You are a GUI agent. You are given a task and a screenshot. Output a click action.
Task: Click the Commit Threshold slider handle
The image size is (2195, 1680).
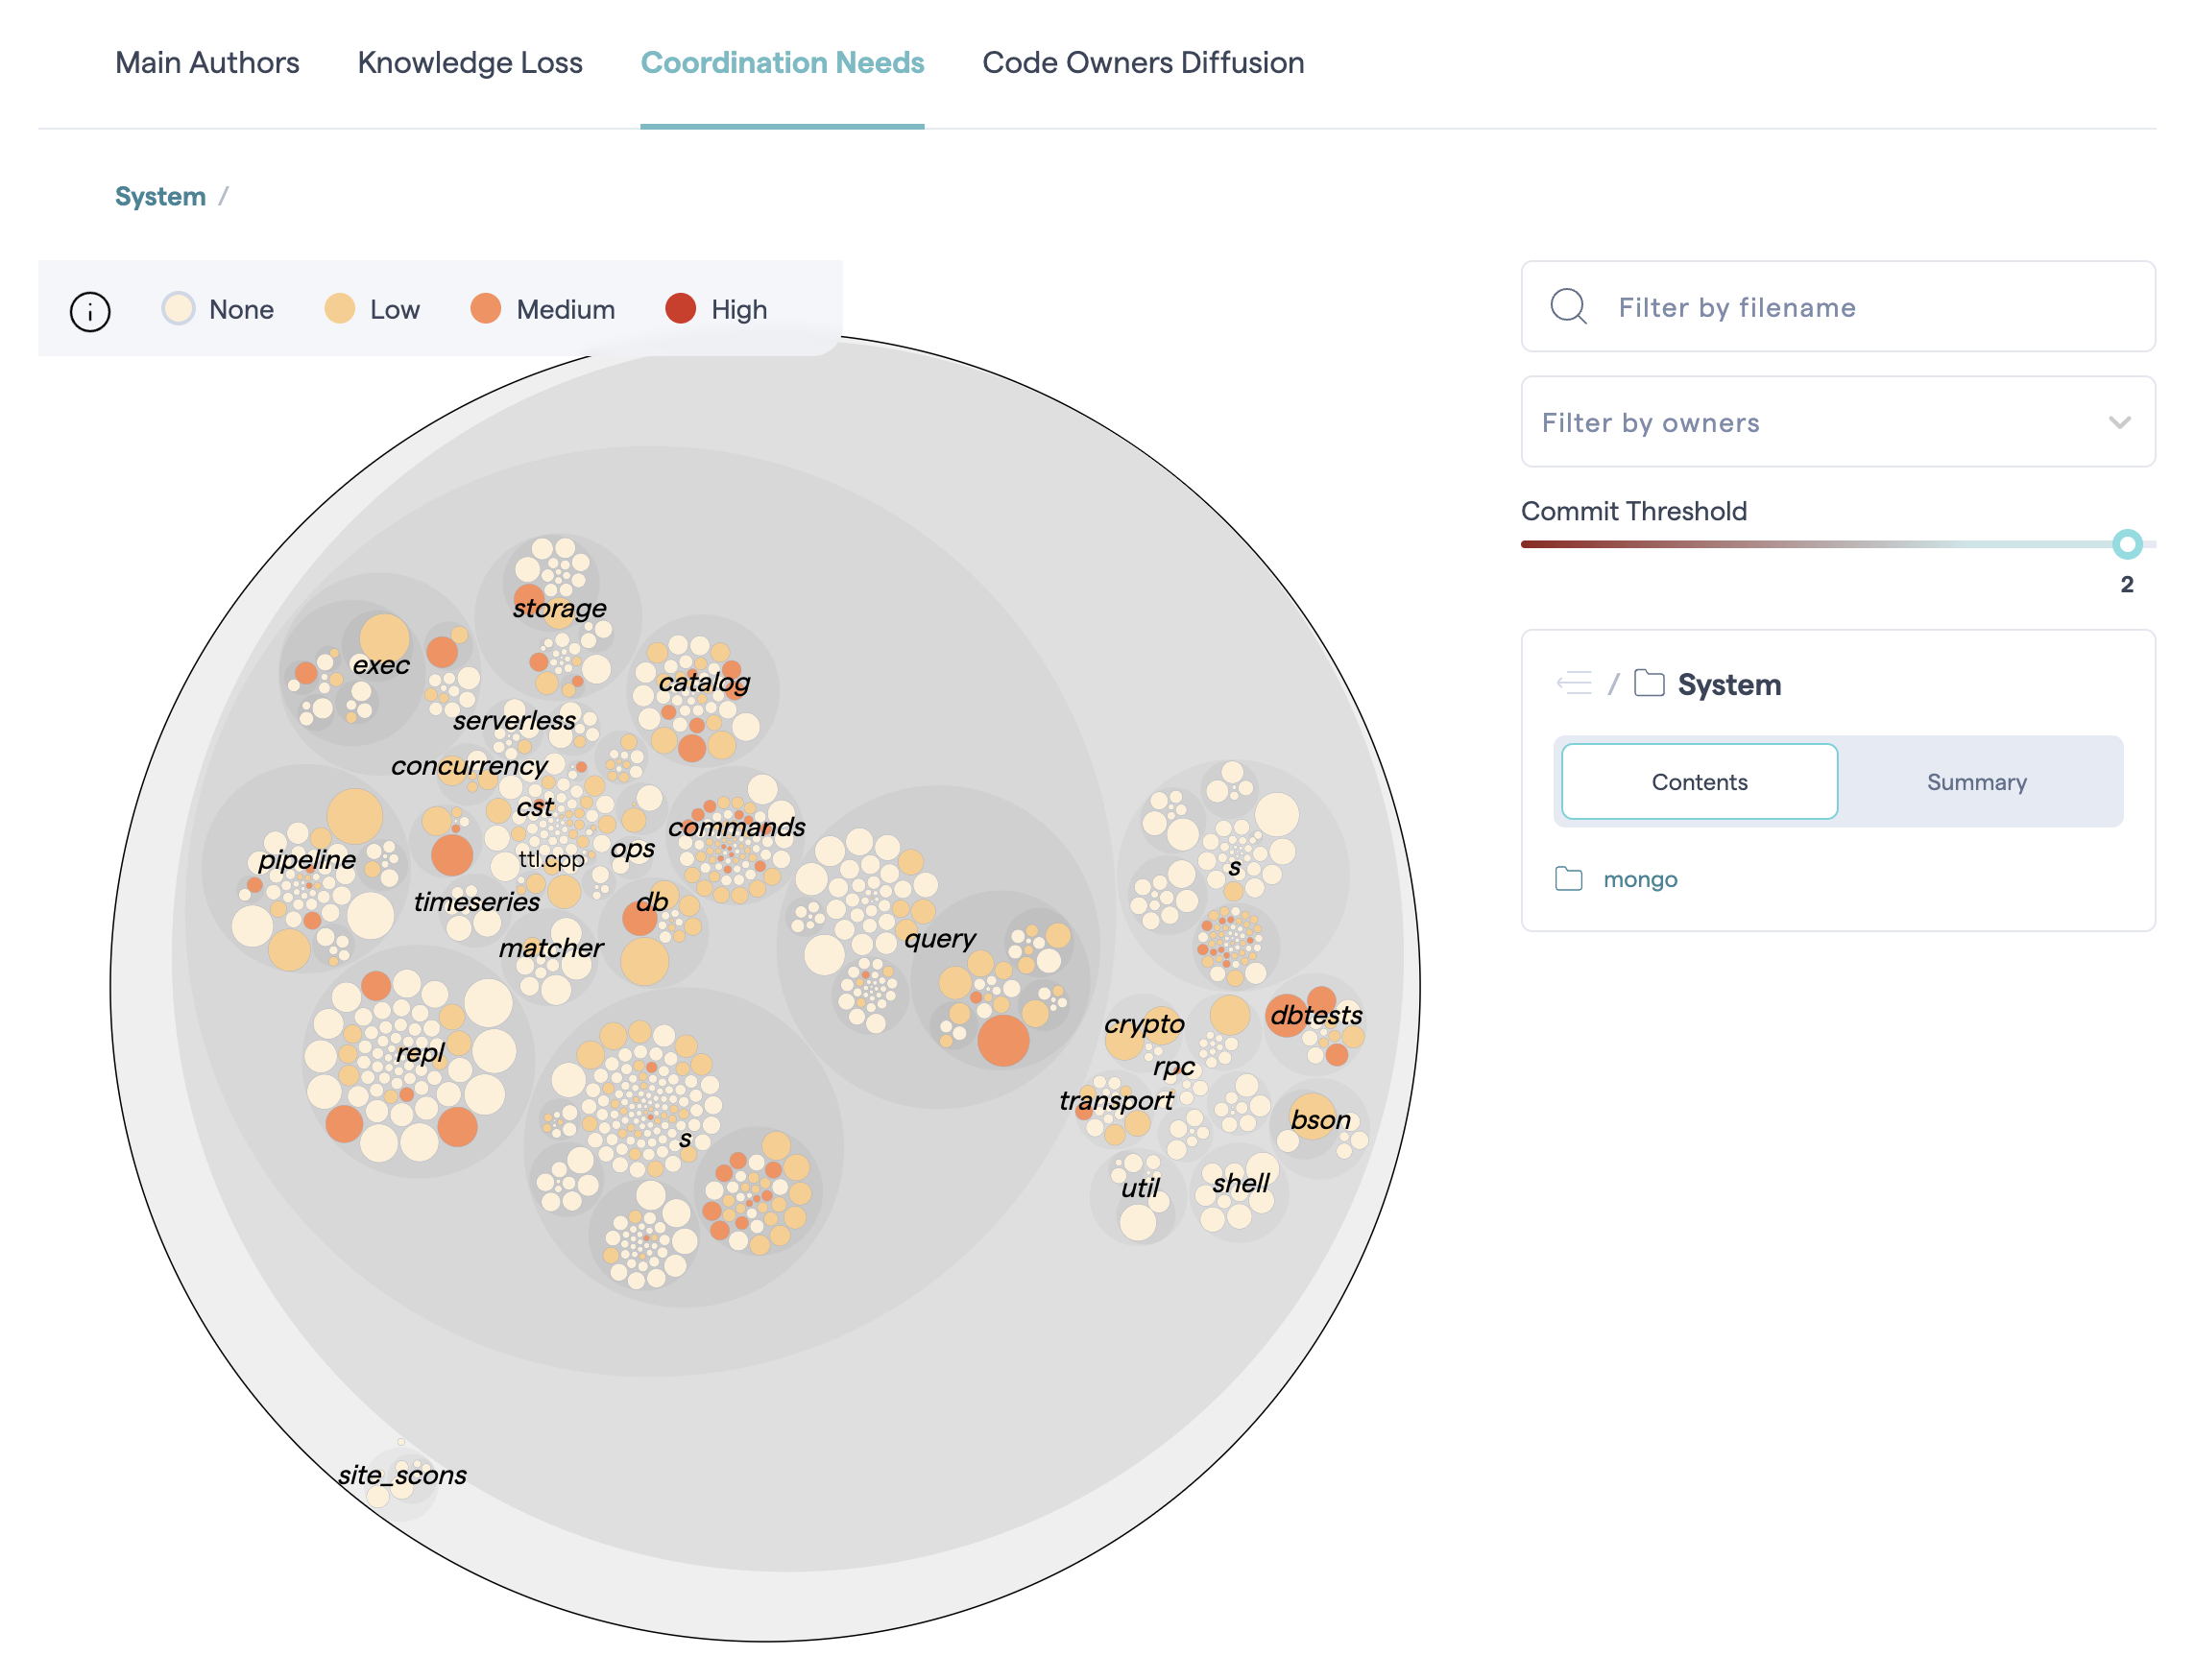(2126, 544)
